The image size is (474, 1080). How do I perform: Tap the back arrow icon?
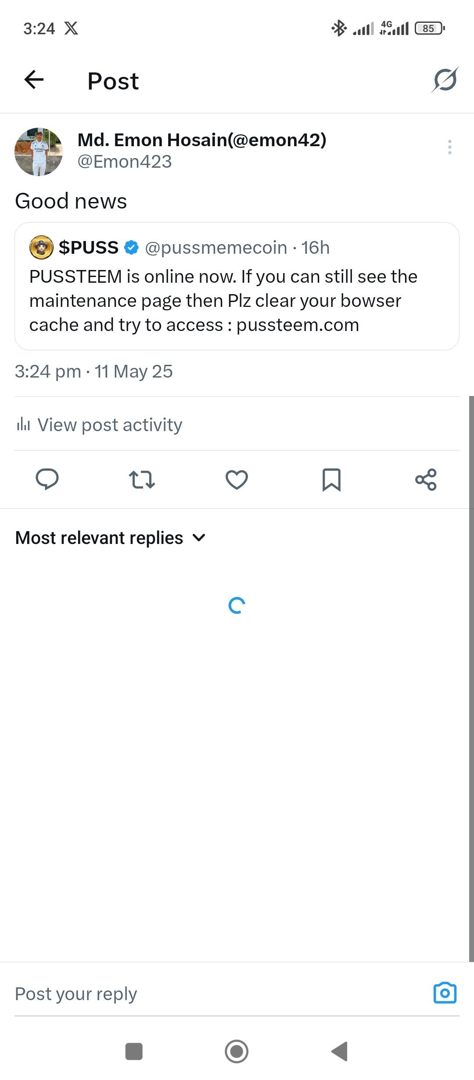click(34, 80)
